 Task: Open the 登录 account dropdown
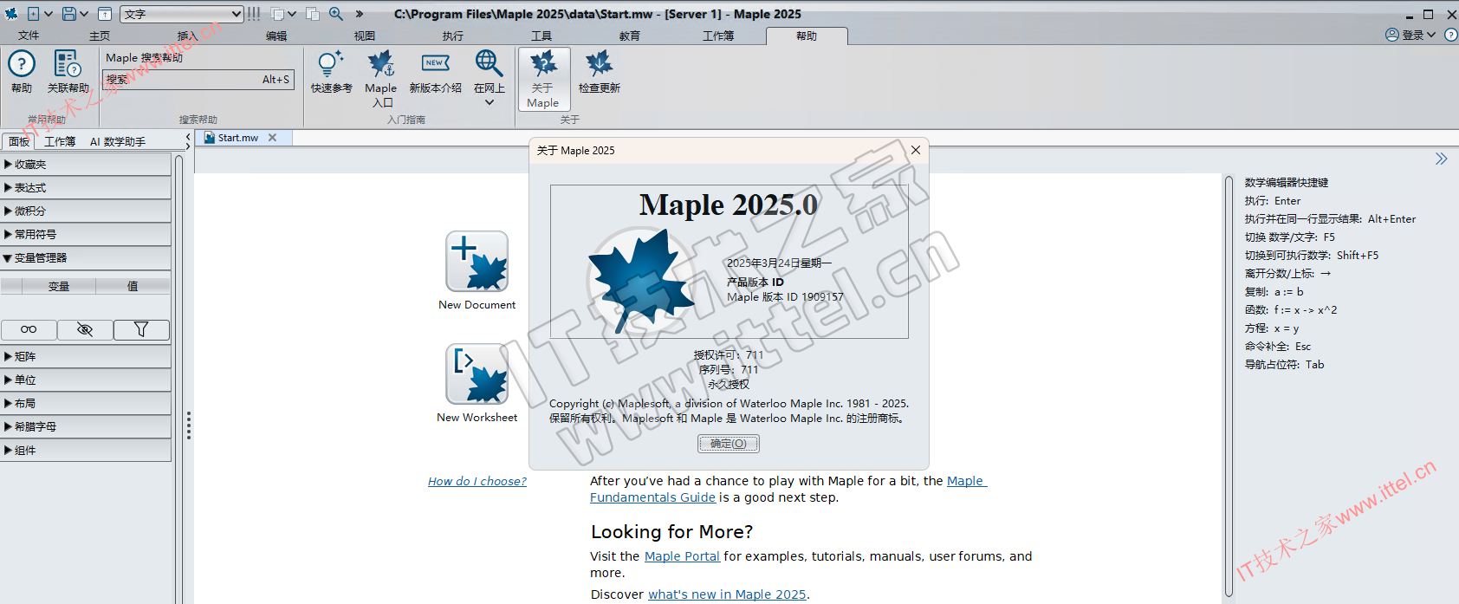1410,35
